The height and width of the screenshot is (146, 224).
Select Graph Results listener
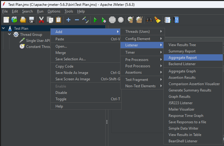click(x=193, y=97)
